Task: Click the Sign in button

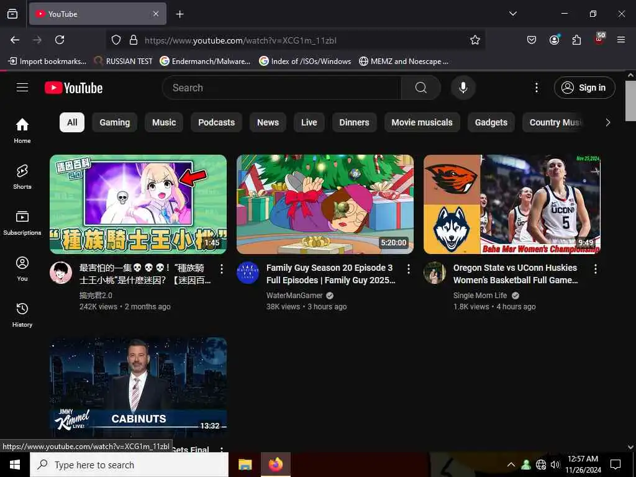Action: (x=584, y=88)
